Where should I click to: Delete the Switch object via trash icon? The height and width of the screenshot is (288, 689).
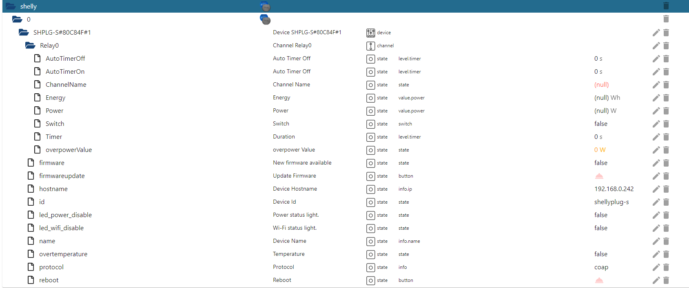pyautogui.click(x=666, y=124)
